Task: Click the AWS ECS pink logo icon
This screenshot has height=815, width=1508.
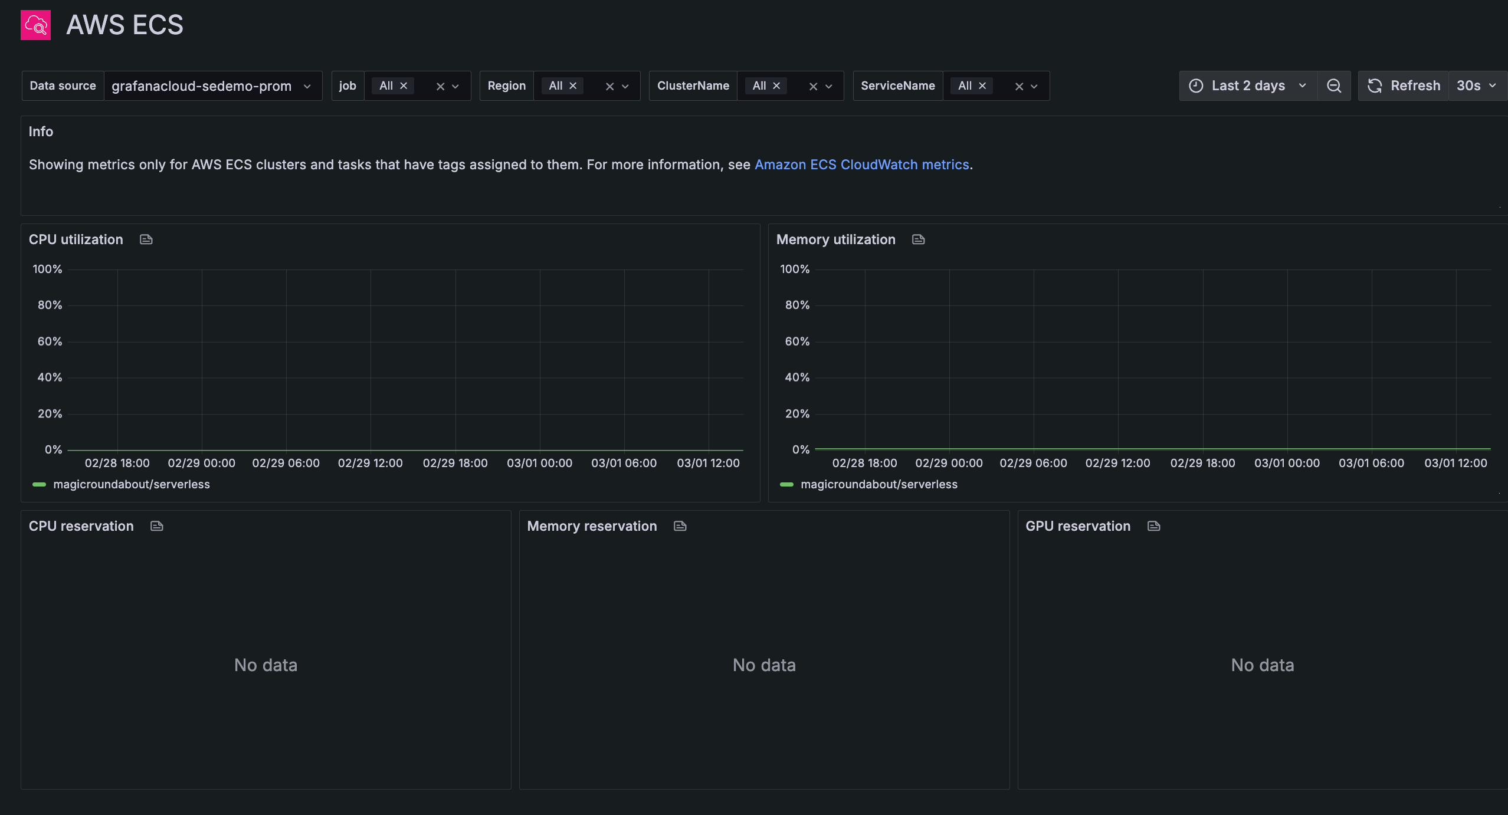Action: (35, 25)
